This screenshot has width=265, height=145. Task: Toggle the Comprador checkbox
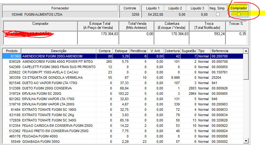pos(239,14)
